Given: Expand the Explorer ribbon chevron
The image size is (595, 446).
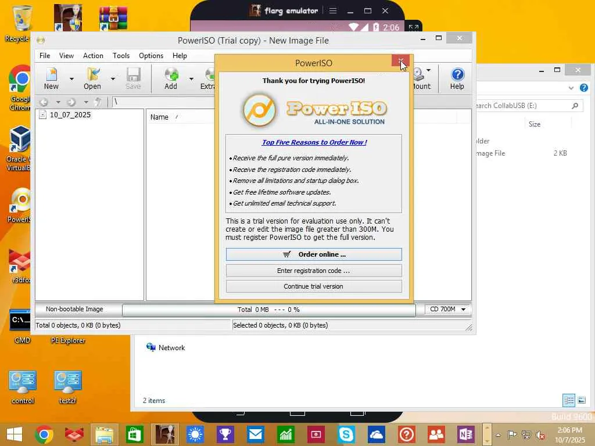Looking at the screenshot, I should coord(571,88).
